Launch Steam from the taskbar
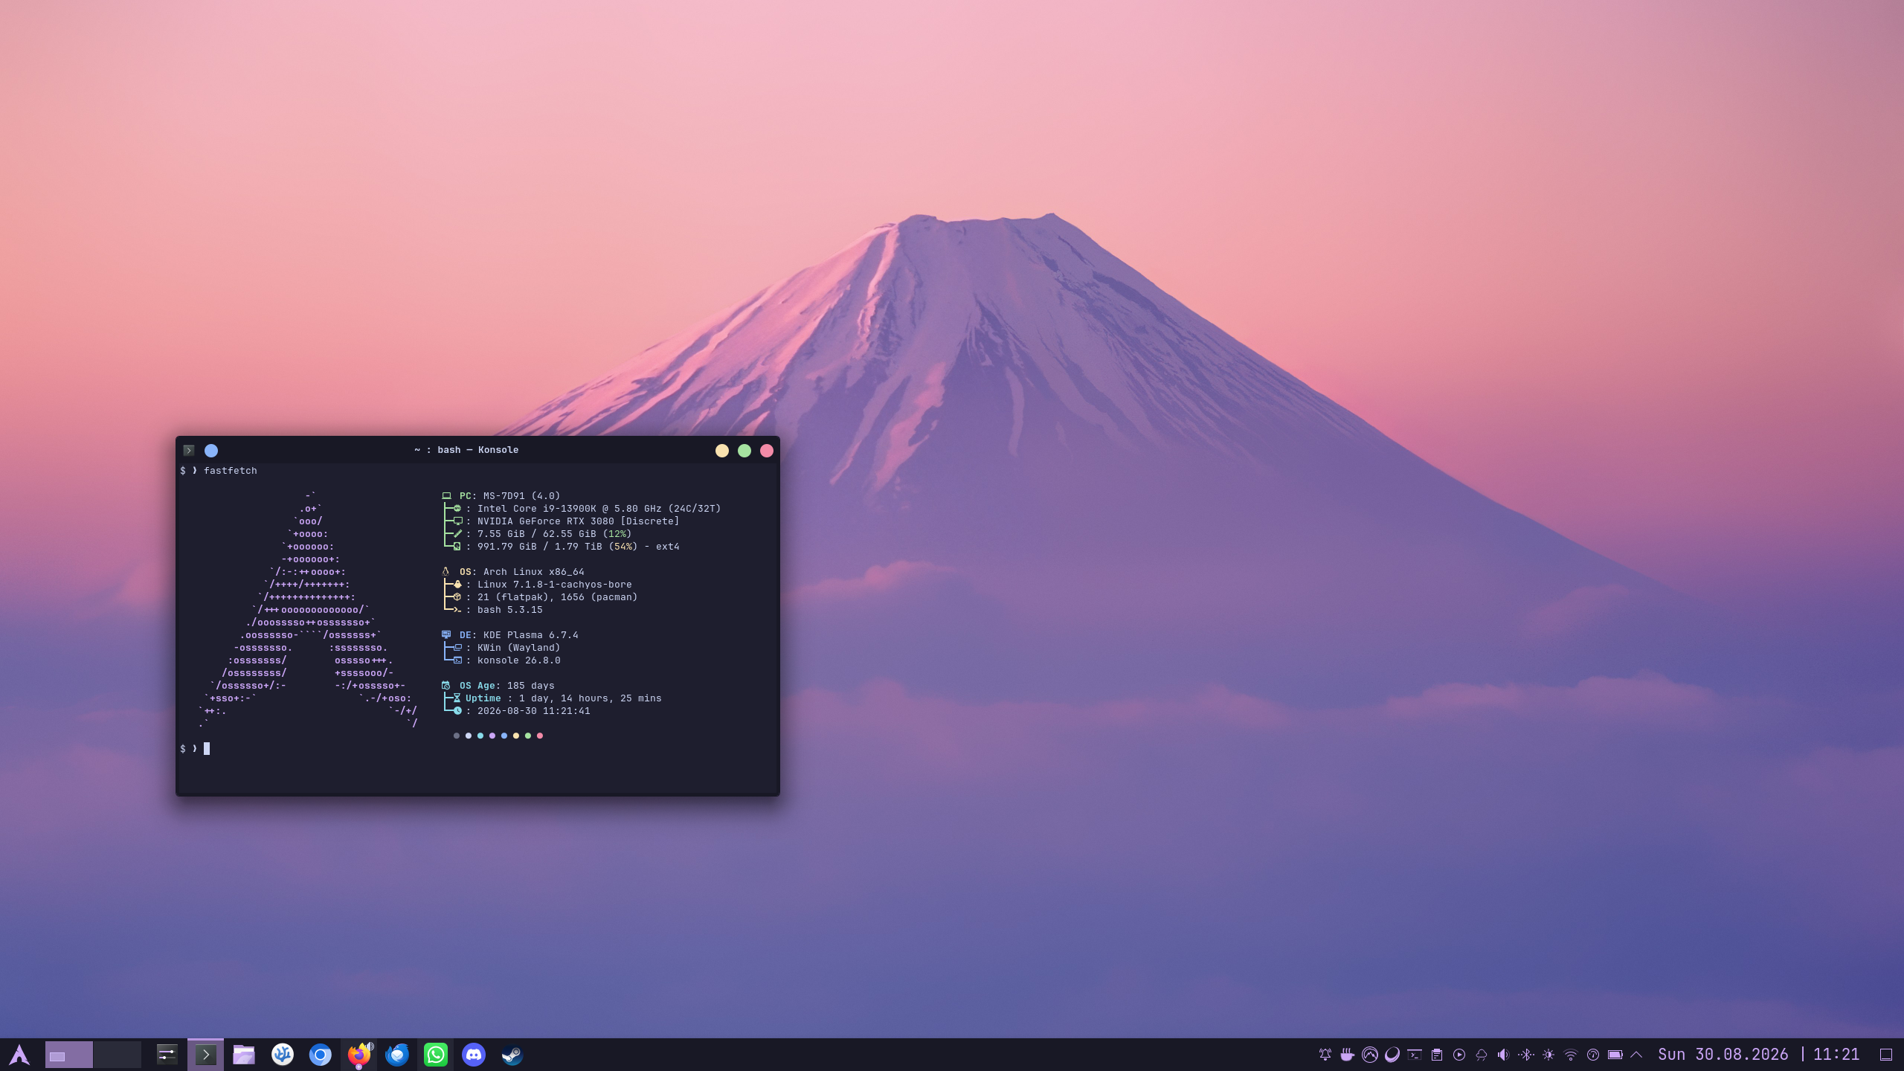This screenshot has width=1904, height=1071. point(512,1055)
